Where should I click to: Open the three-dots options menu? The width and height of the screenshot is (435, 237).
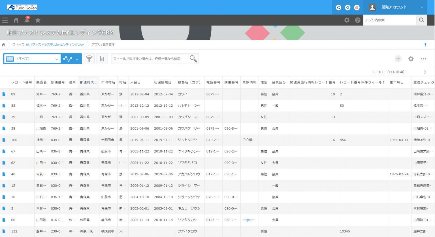423,59
